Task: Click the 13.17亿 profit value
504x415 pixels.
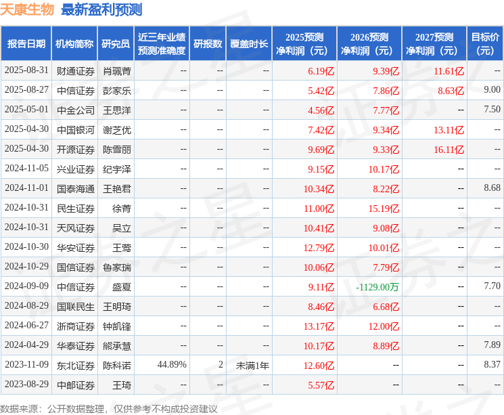Action: [x=319, y=326]
